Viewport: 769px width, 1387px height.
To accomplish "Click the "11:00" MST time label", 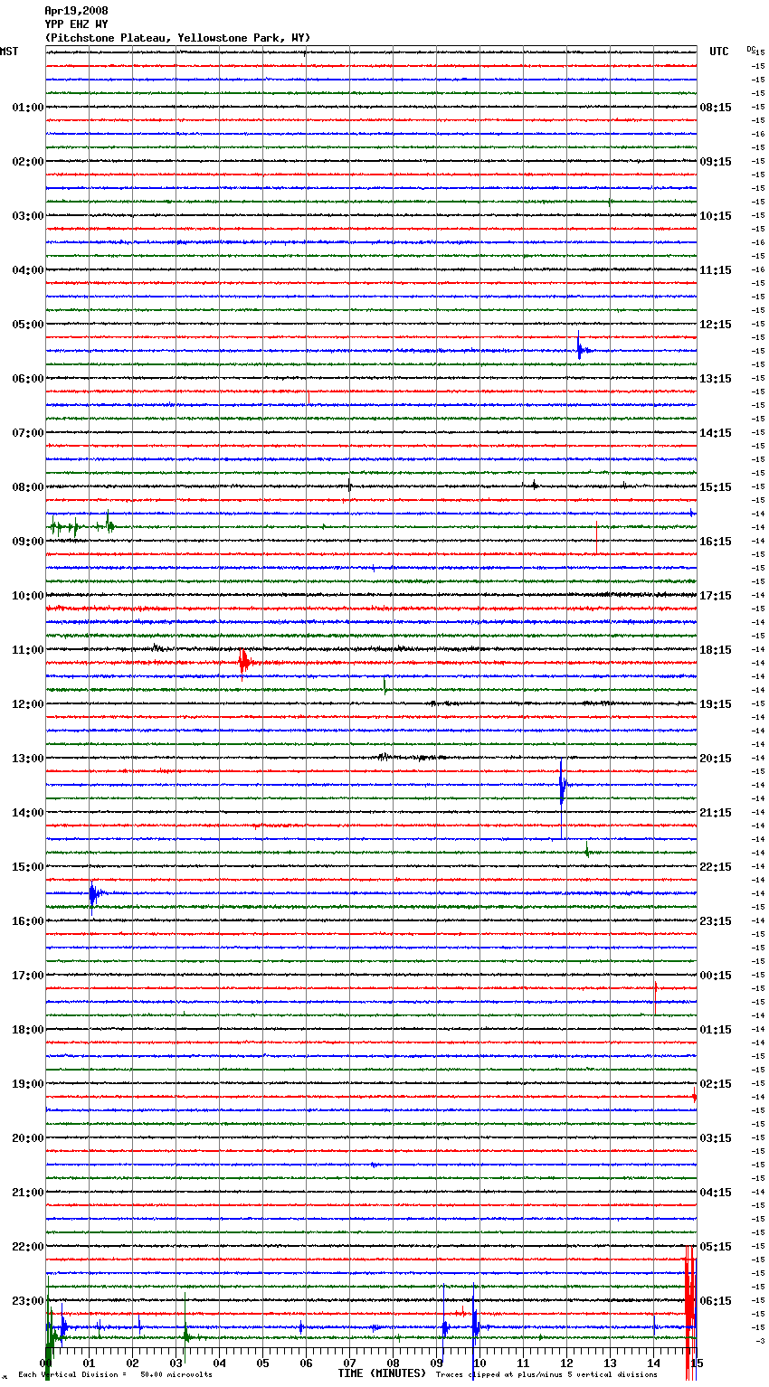I will tap(28, 650).
